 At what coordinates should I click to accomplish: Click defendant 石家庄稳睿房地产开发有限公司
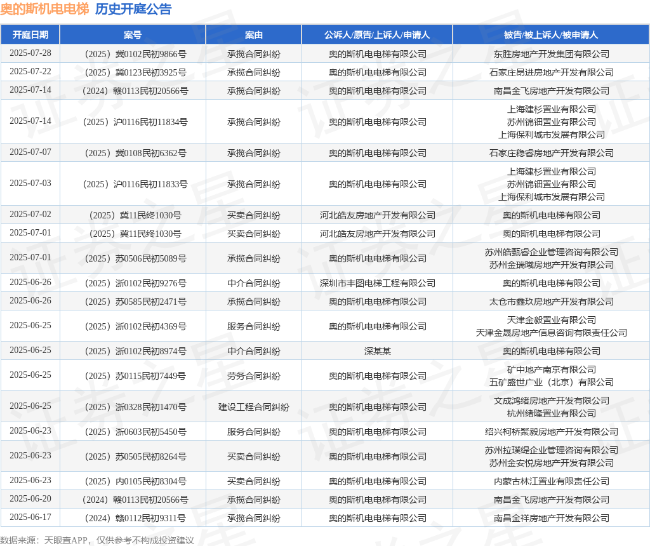[552, 153]
